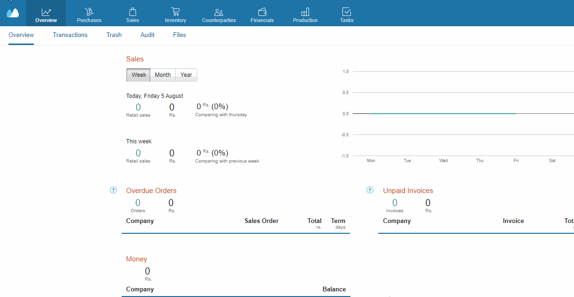The image size is (574, 297).
Task: Click the teal sales line in chart
Action: (443, 113)
